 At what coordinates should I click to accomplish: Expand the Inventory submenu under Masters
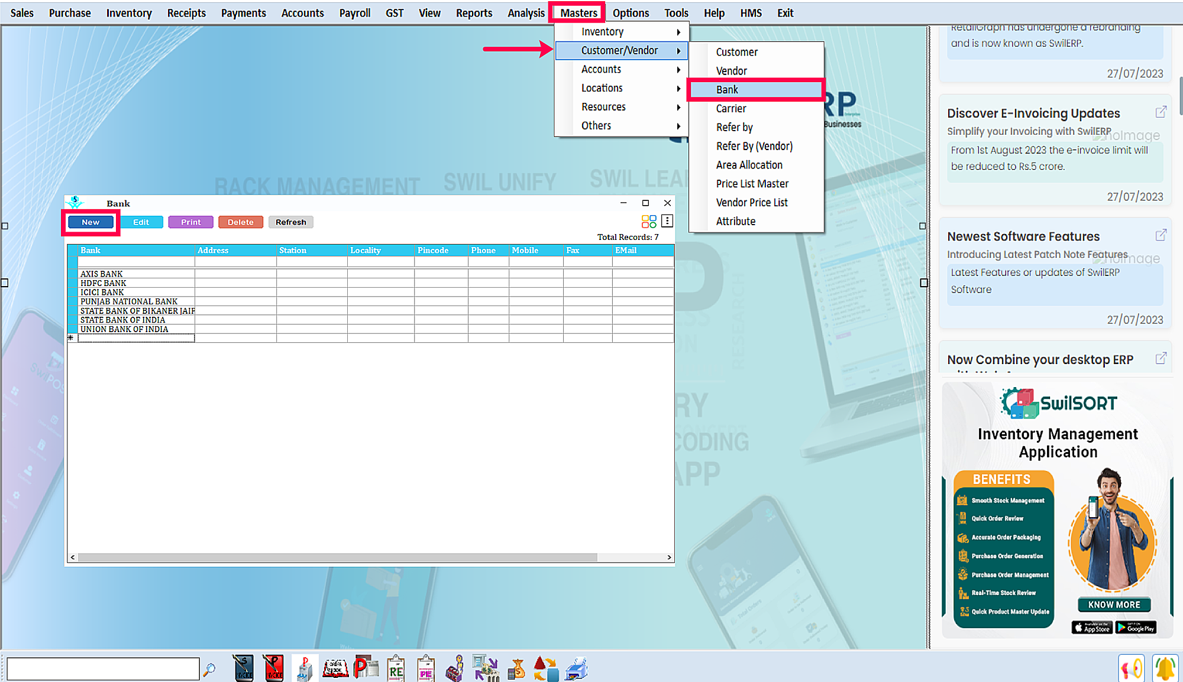622,32
